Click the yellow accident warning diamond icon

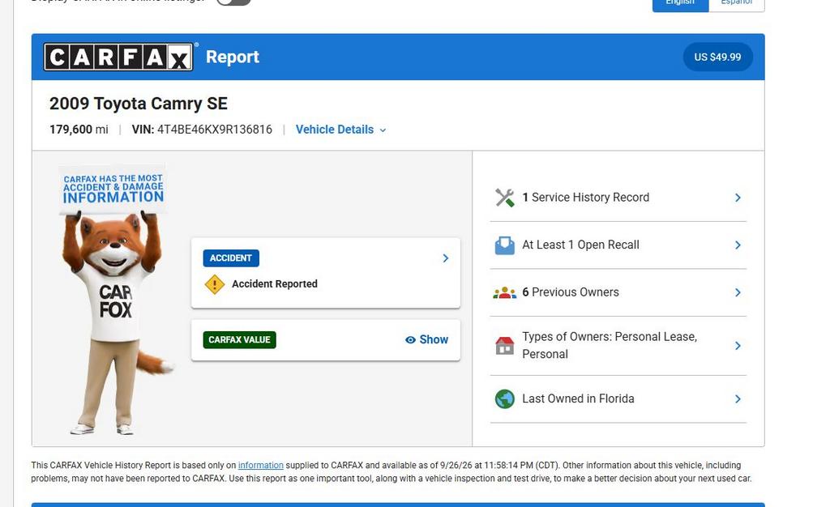tap(214, 284)
